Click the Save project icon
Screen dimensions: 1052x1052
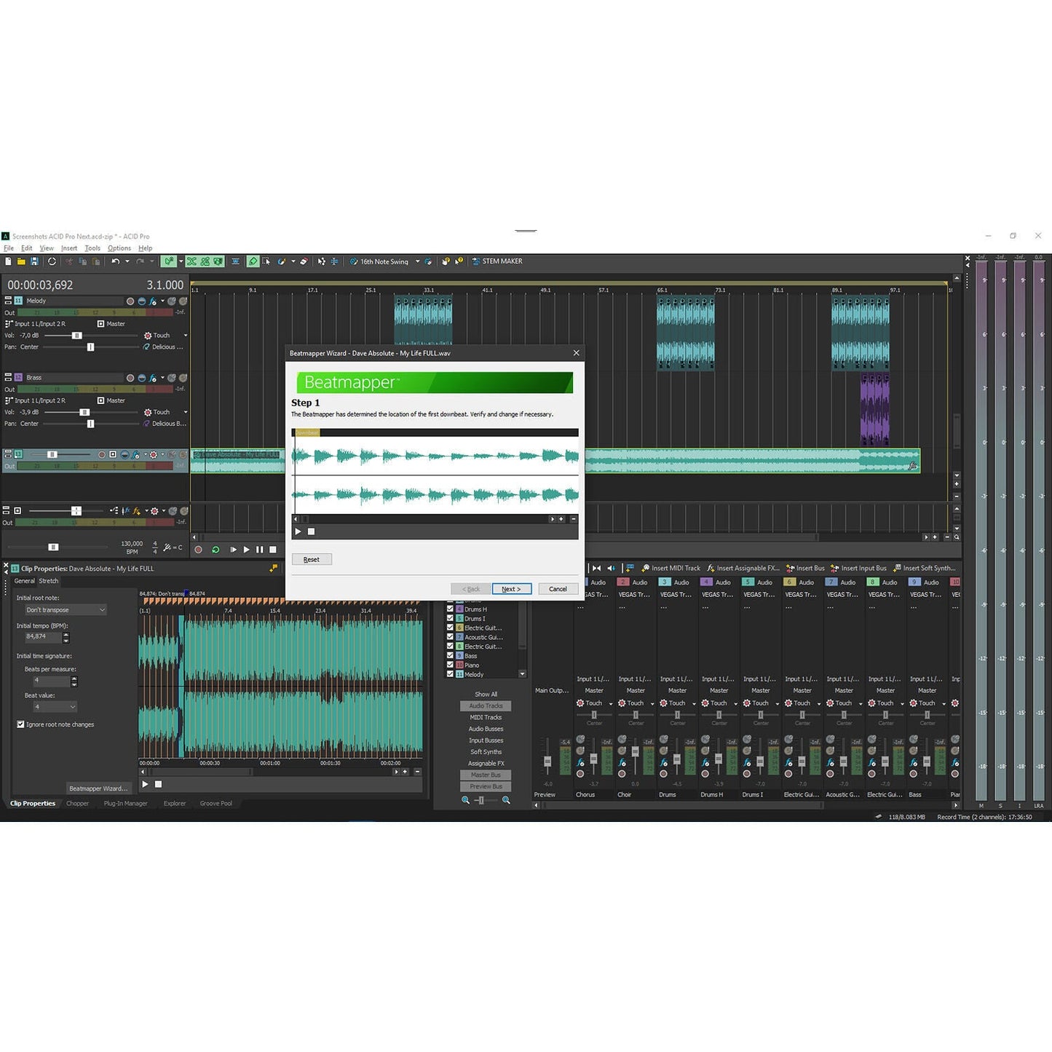click(34, 261)
